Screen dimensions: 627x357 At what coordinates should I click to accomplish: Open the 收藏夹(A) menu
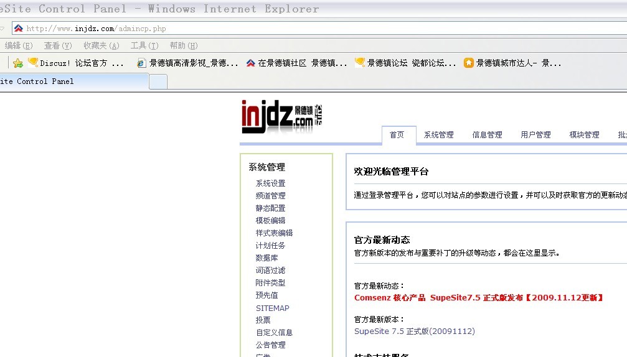101,45
